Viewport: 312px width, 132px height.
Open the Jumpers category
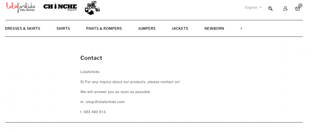coord(147,28)
